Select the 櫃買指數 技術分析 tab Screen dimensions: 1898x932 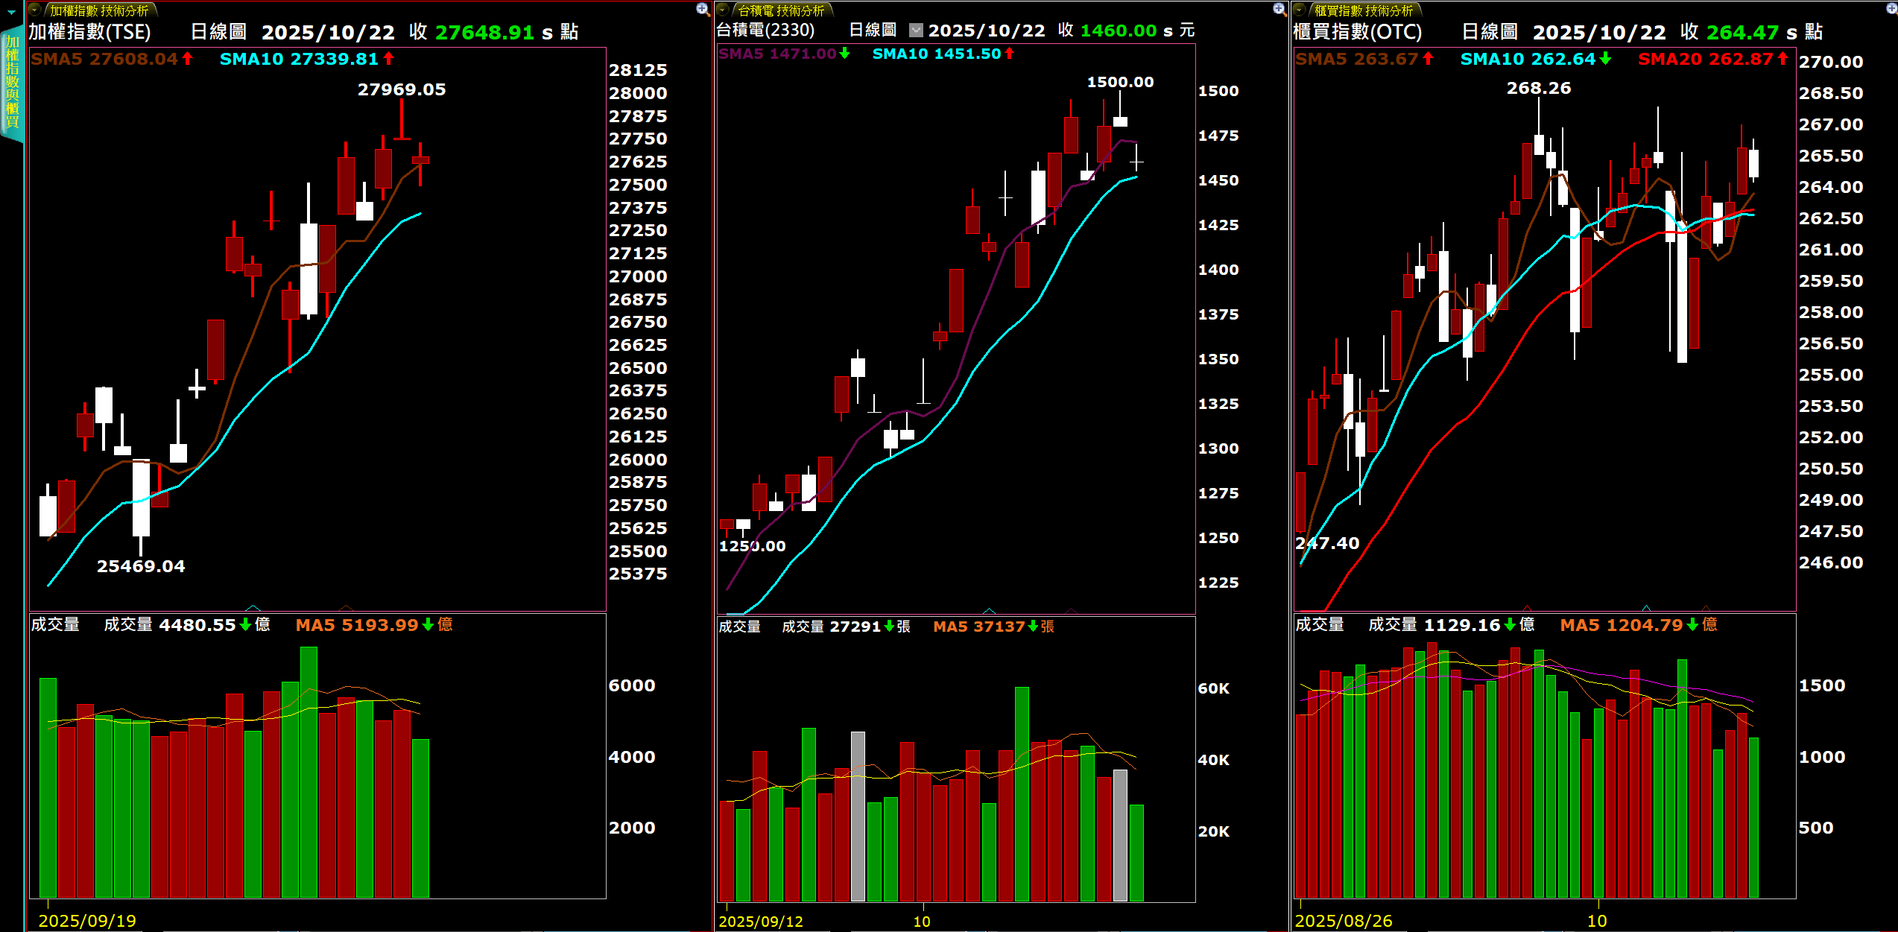tap(1363, 10)
